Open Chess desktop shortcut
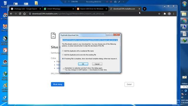The image size is (188, 106). tap(4, 28)
